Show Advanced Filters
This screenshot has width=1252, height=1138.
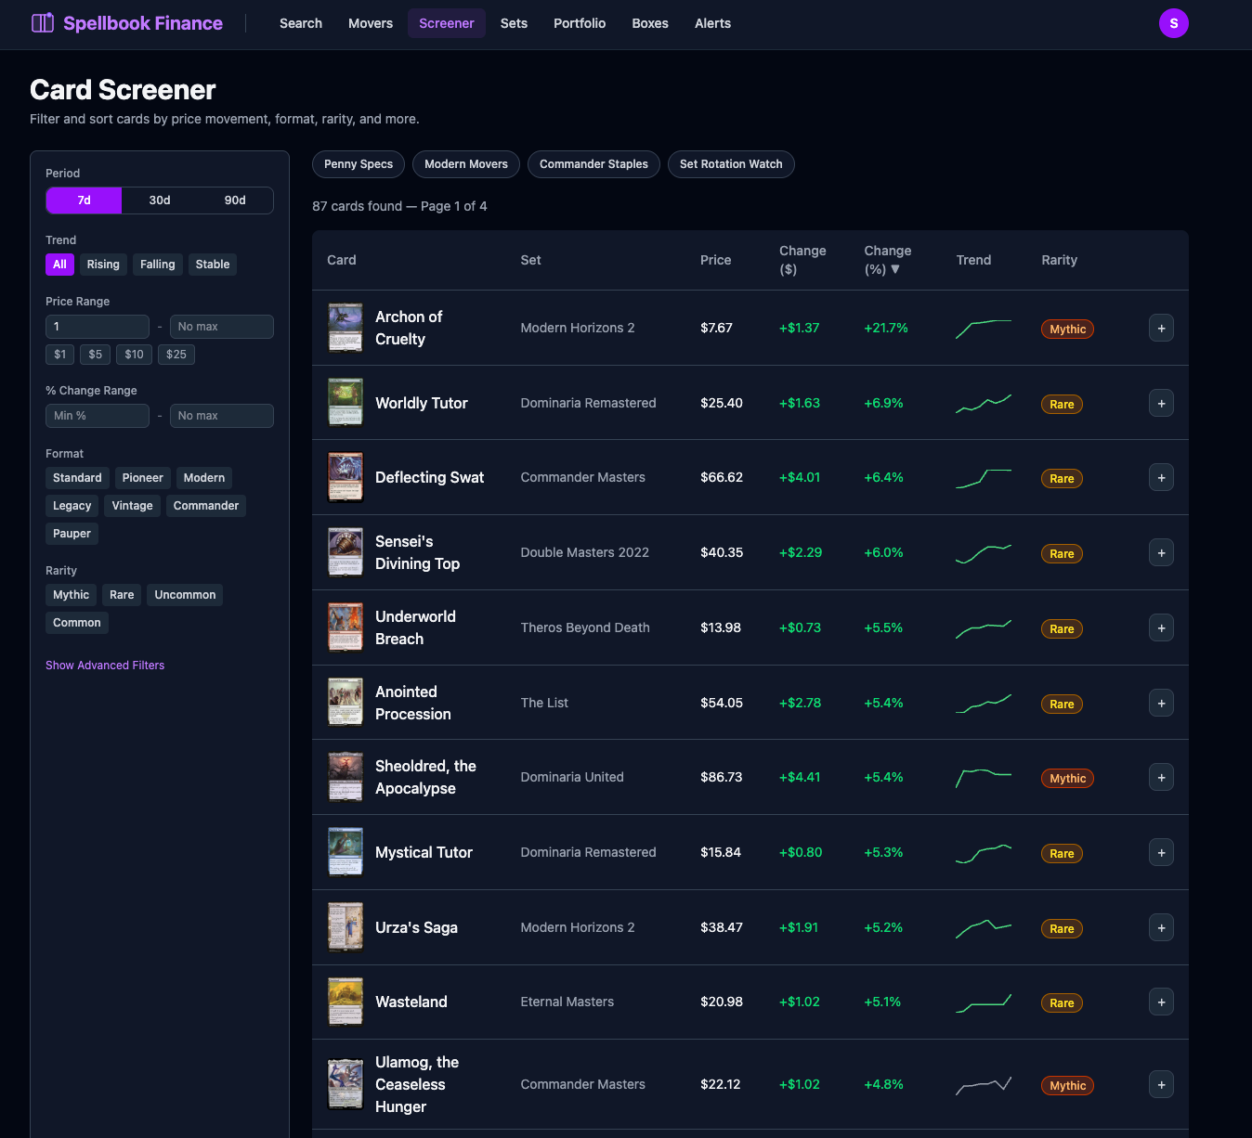click(105, 666)
